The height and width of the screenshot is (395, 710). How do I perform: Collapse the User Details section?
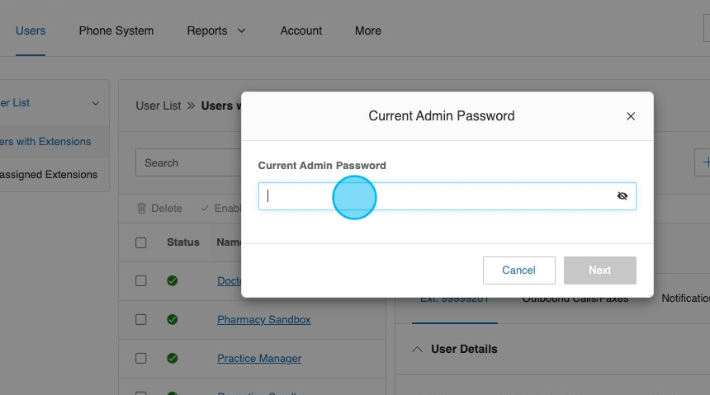[417, 349]
